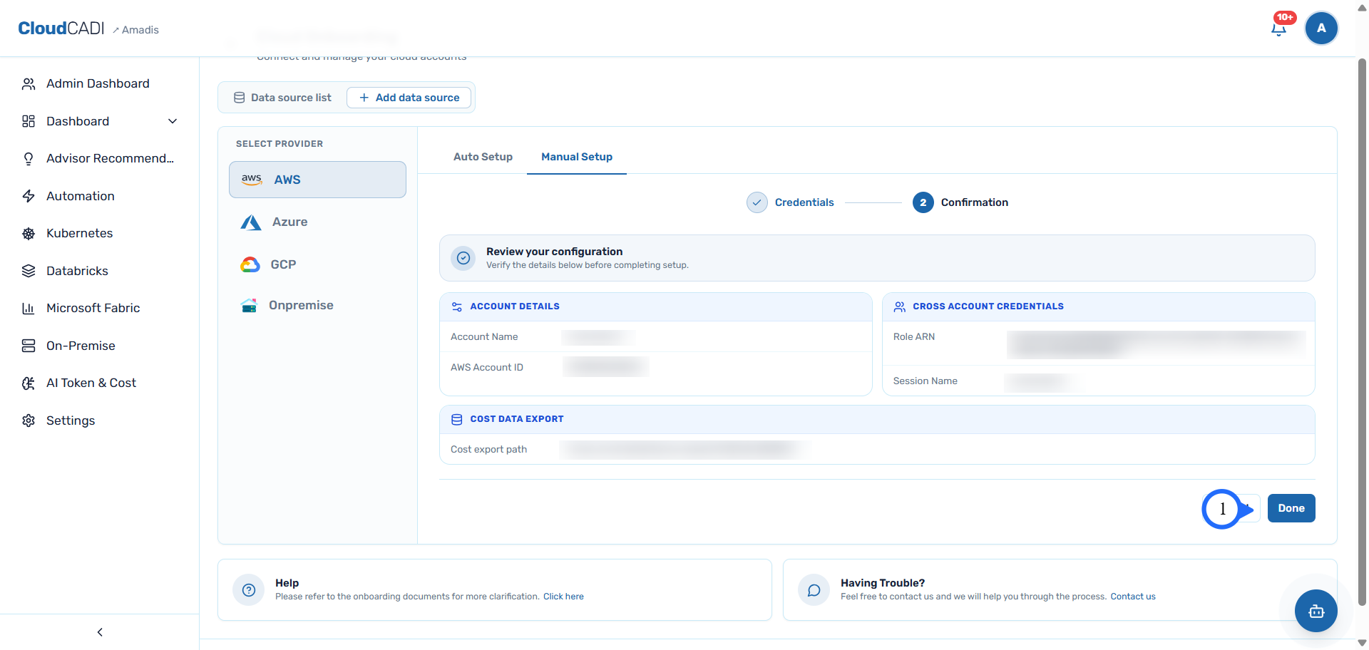
Task: Click the Databricks layers icon
Action: [29, 271]
